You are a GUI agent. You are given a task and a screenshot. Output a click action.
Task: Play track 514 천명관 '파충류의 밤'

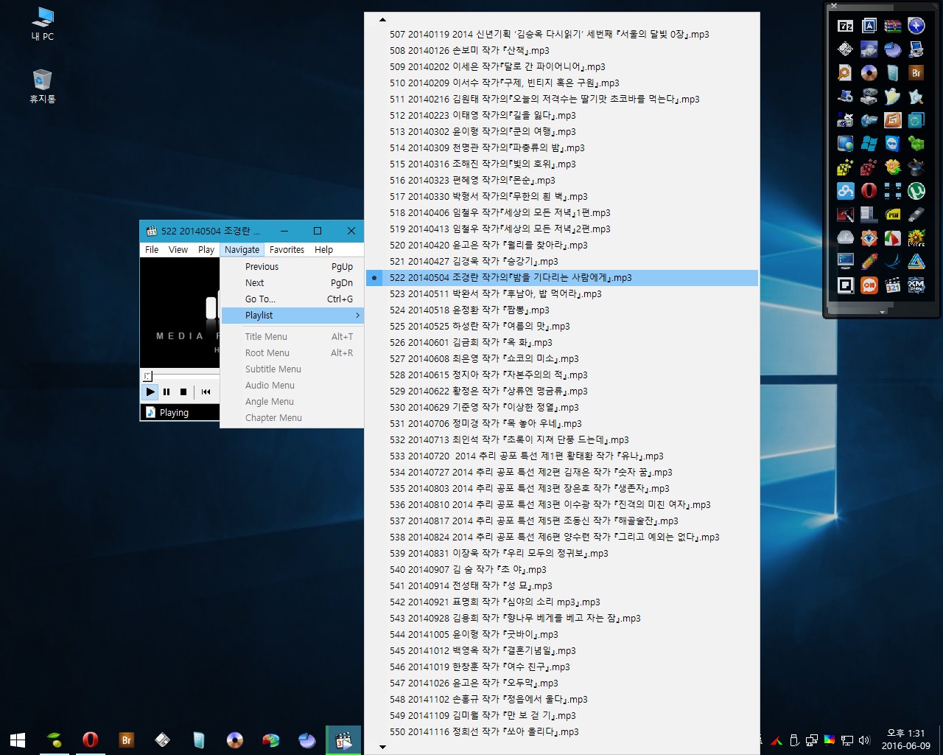point(562,147)
